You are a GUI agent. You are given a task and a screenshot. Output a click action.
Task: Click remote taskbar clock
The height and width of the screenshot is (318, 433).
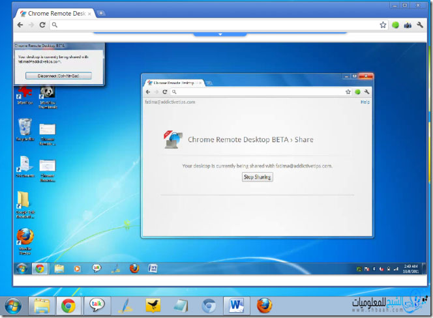click(x=410, y=269)
